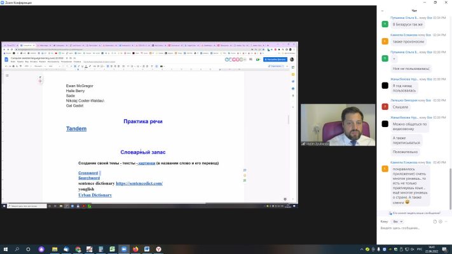This screenshot has width=452, height=254.
Task: Expand the 'Кому: Все' recipient dropdown
Action: coord(397,222)
